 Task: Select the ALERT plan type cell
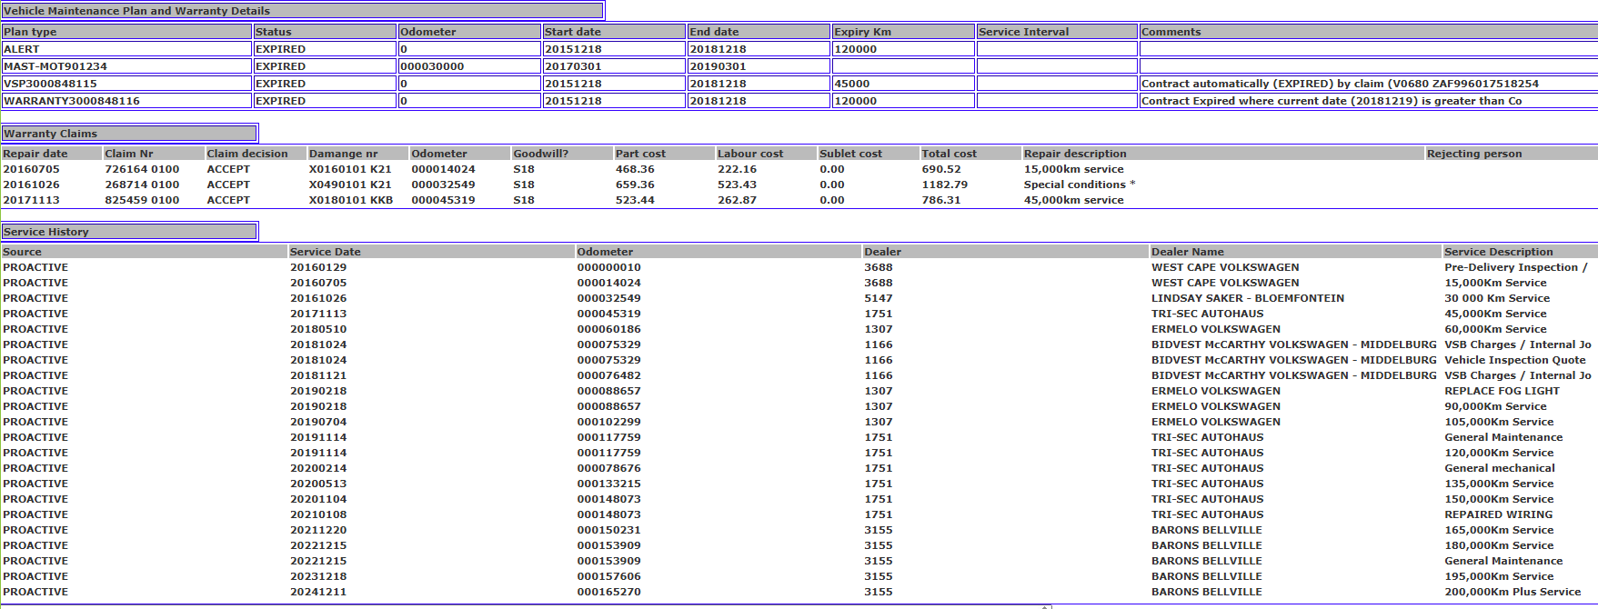click(126, 49)
